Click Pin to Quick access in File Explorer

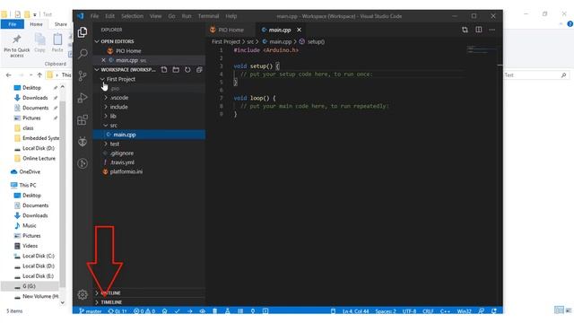point(17,46)
